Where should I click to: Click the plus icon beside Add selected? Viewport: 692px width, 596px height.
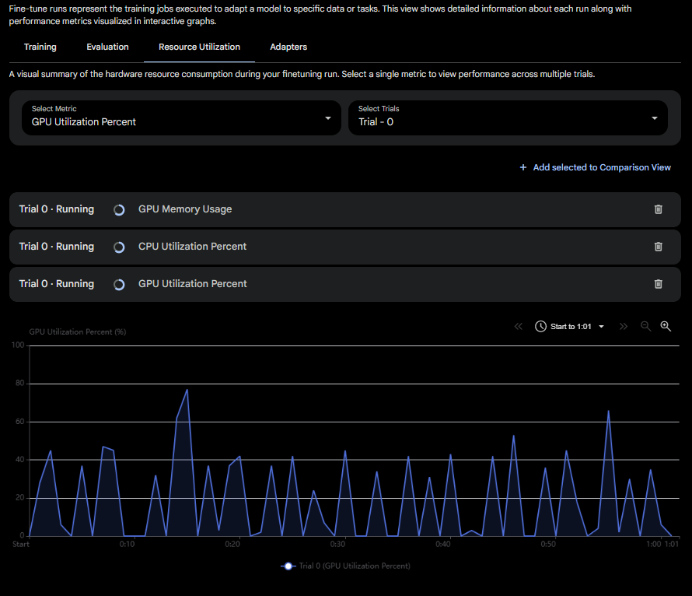click(523, 167)
